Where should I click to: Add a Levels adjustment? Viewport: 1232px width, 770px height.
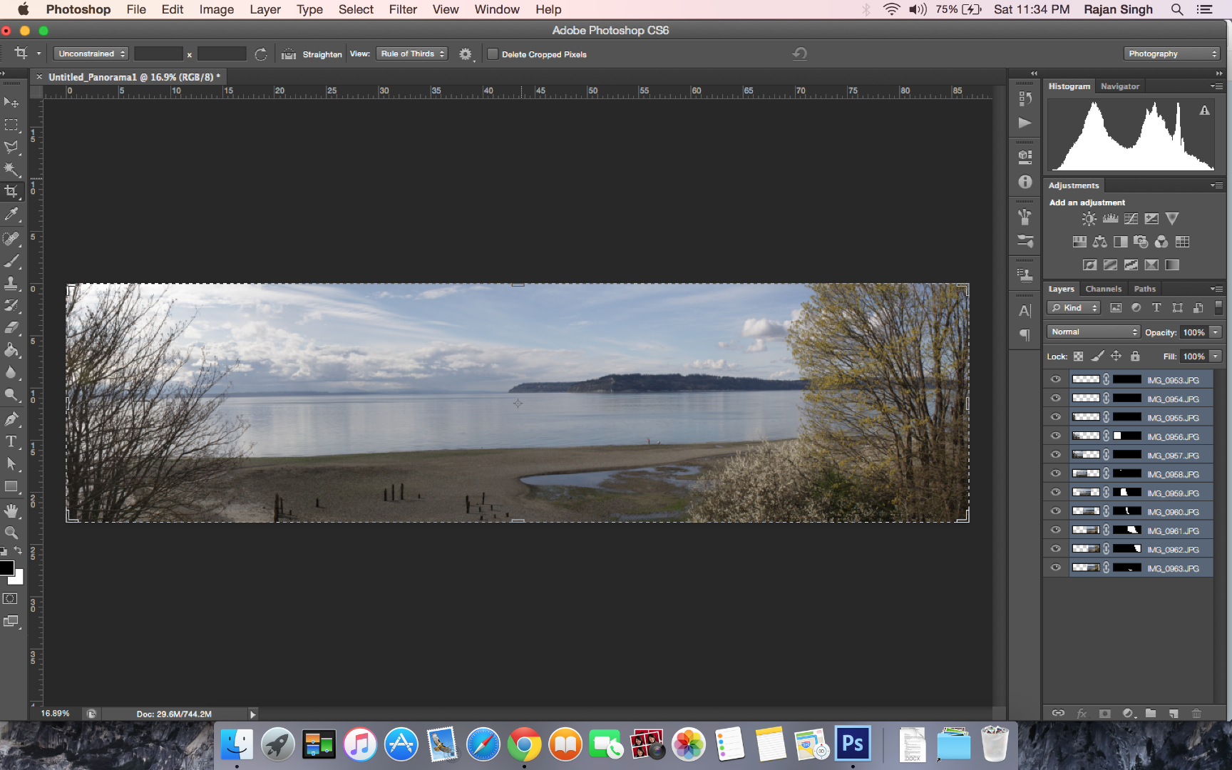[x=1110, y=219]
